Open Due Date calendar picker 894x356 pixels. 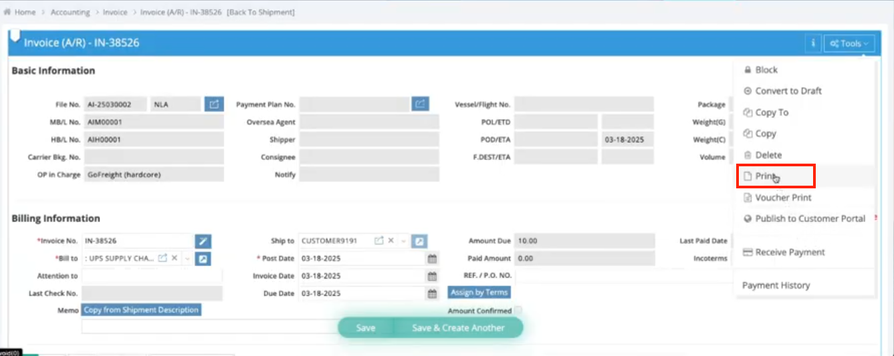pyautogui.click(x=432, y=293)
